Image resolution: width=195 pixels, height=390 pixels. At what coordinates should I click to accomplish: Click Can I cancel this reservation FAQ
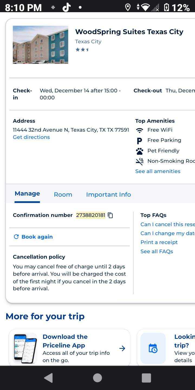click(167, 224)
